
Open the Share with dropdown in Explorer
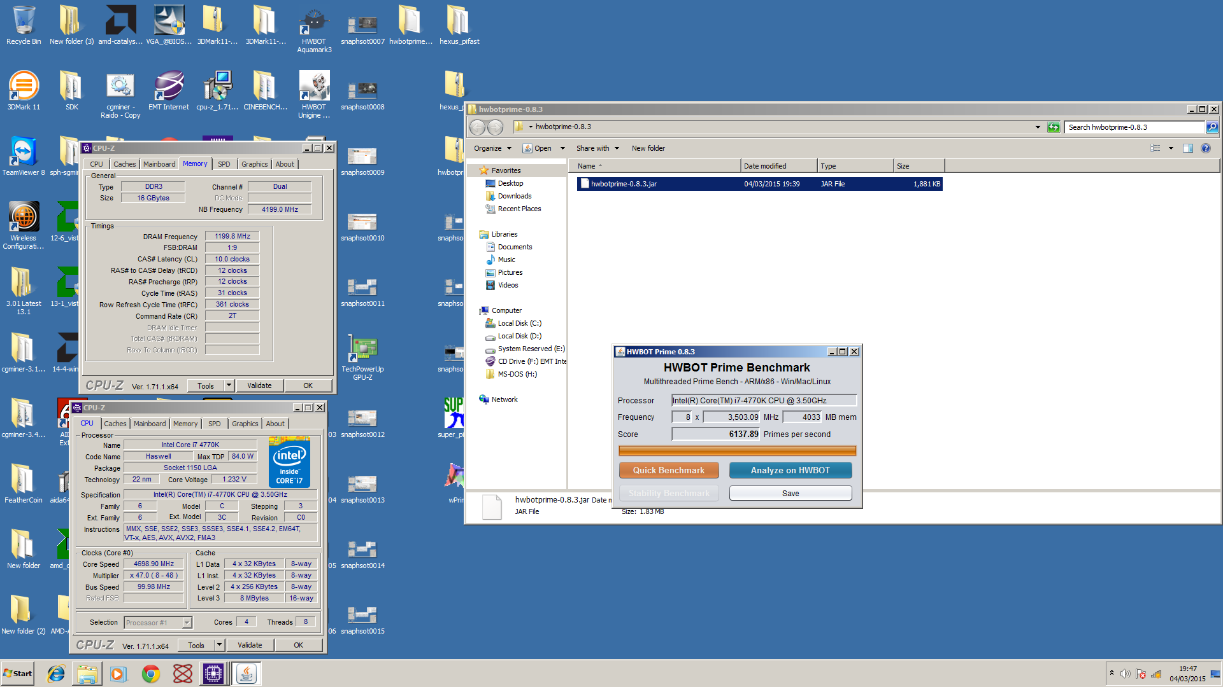(x=597, y=148)
